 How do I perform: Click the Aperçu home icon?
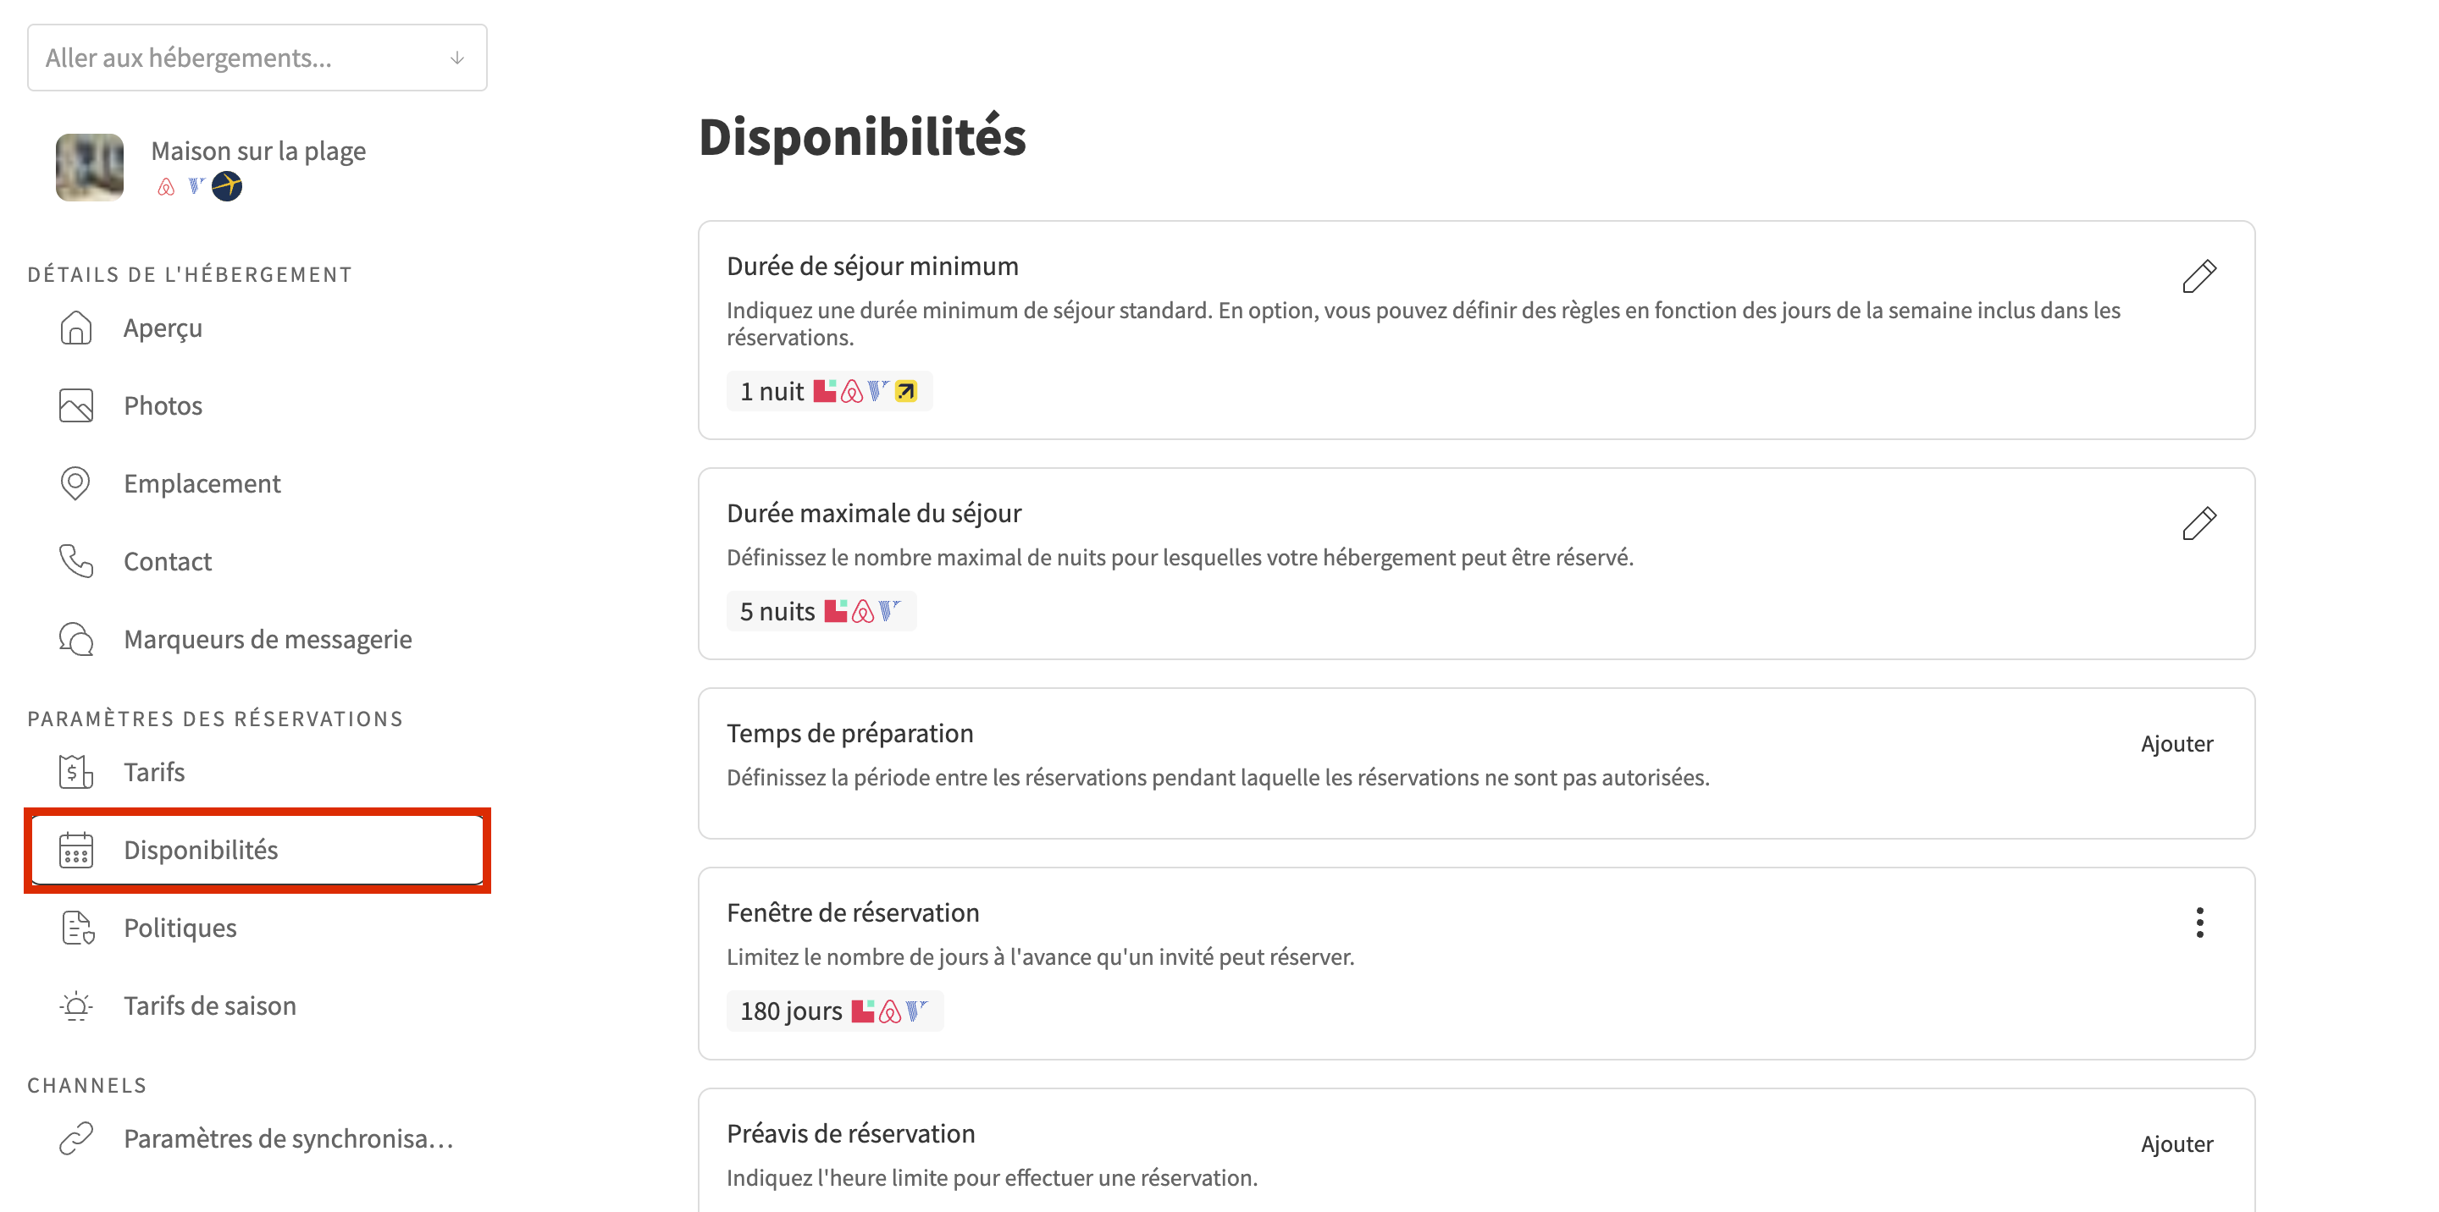(x=75, y=328)
